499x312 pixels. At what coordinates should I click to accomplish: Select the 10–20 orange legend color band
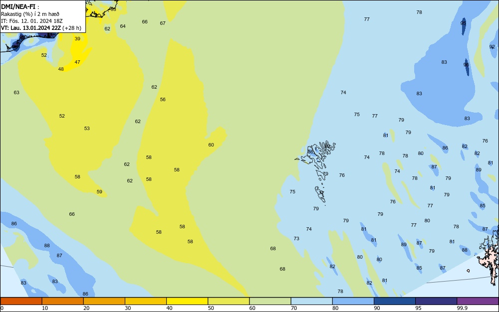pyautogui.click(x=63, y=301)
